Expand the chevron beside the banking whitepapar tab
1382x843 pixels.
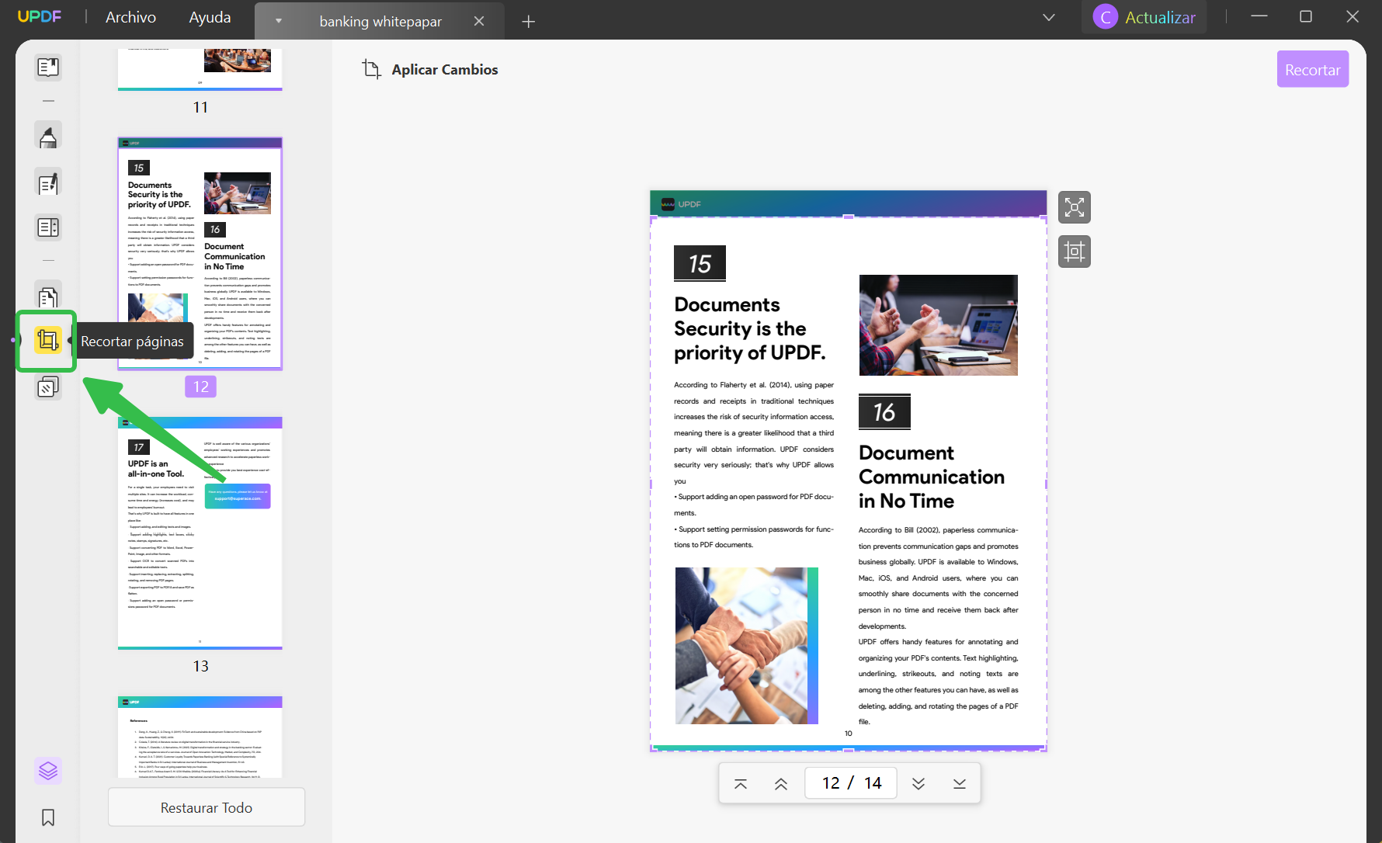[x=278, y=21]
